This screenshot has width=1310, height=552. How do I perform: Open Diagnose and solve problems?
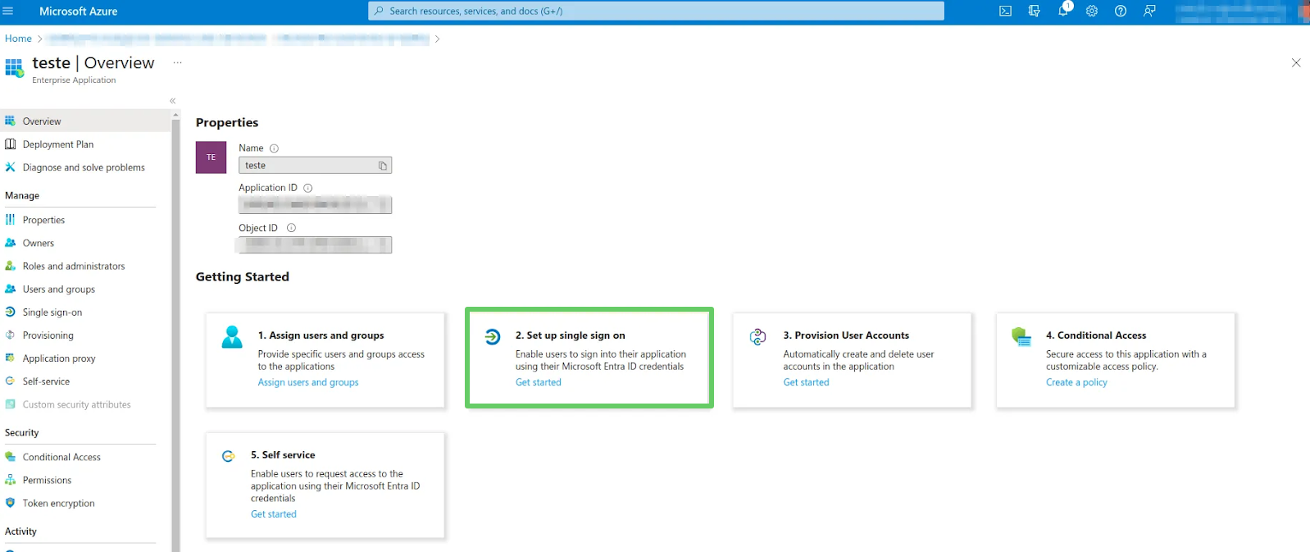[x=85, y=167]
